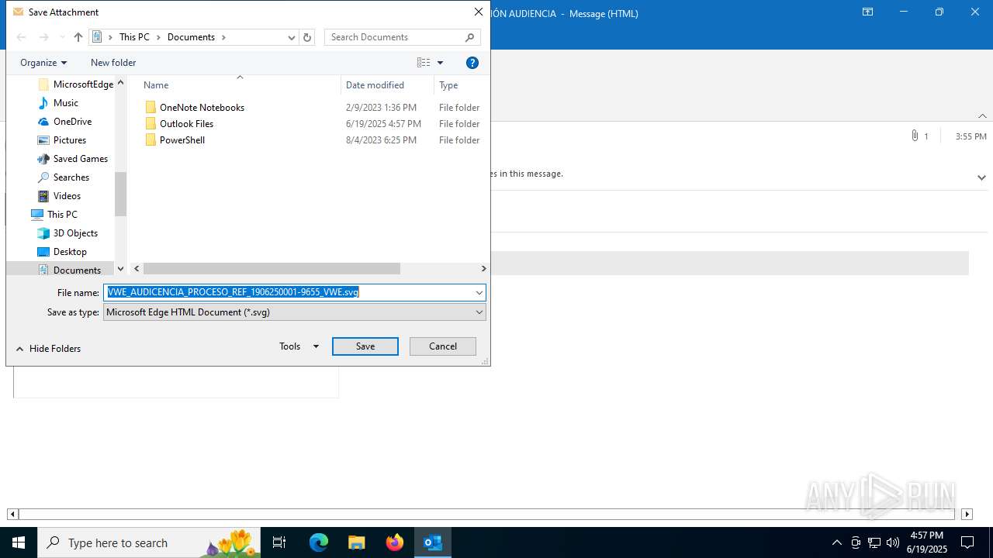
Task: Select Saved Games in navigation tree
Action: click(72, 159)
